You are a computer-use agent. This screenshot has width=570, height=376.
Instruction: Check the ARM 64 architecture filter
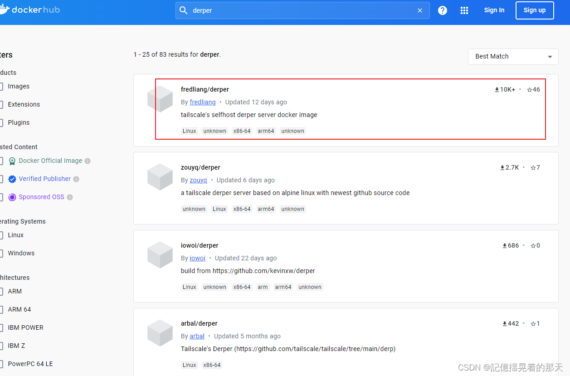[x=1, y=309]
